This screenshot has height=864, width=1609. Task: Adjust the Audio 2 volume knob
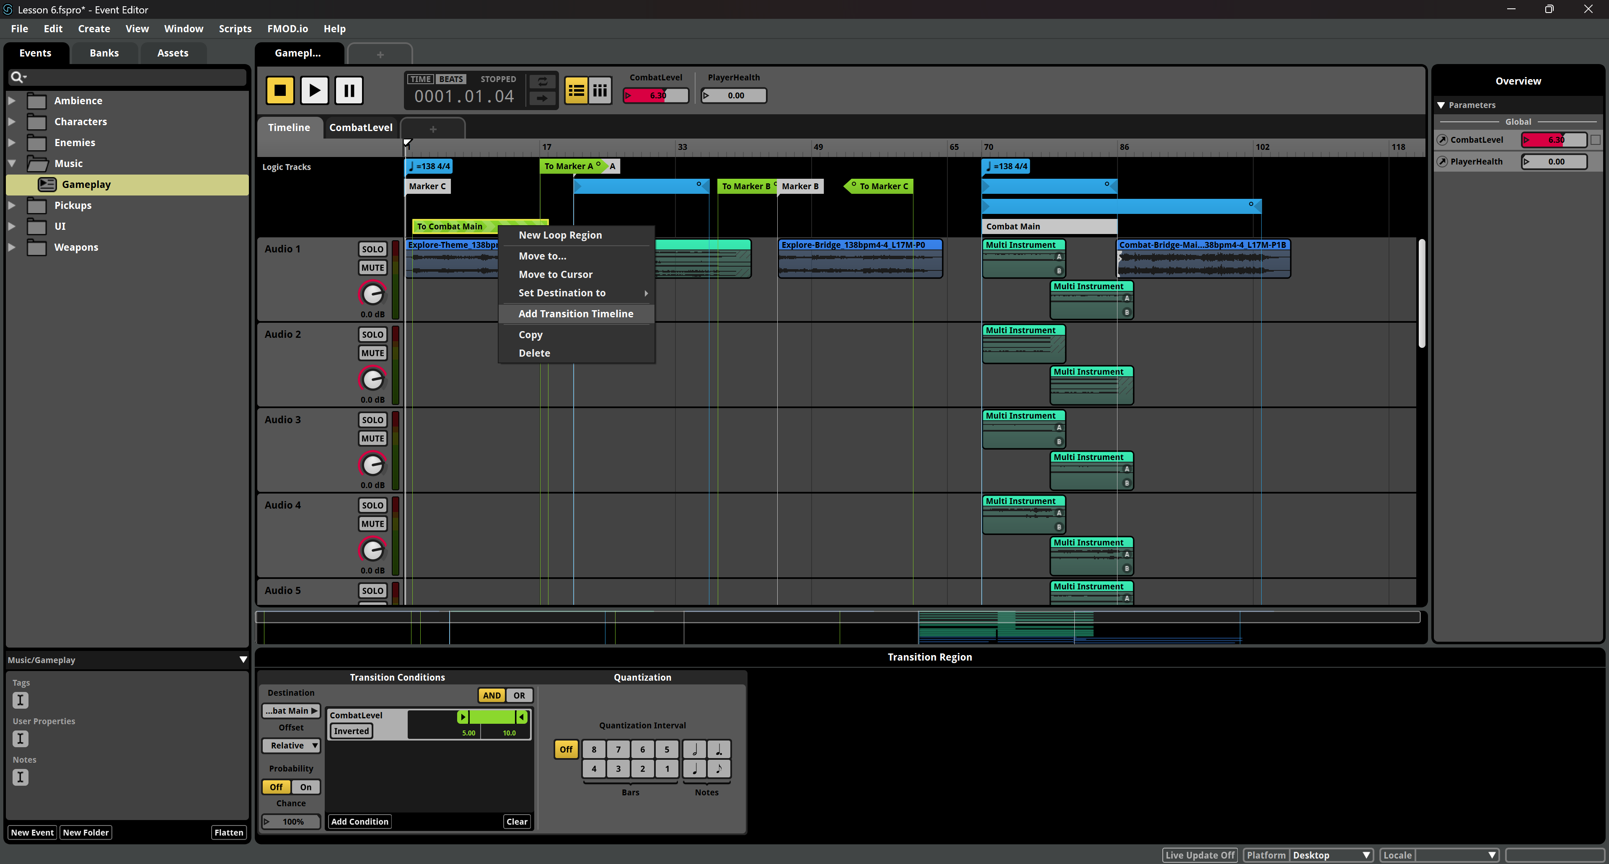point(372,379)
